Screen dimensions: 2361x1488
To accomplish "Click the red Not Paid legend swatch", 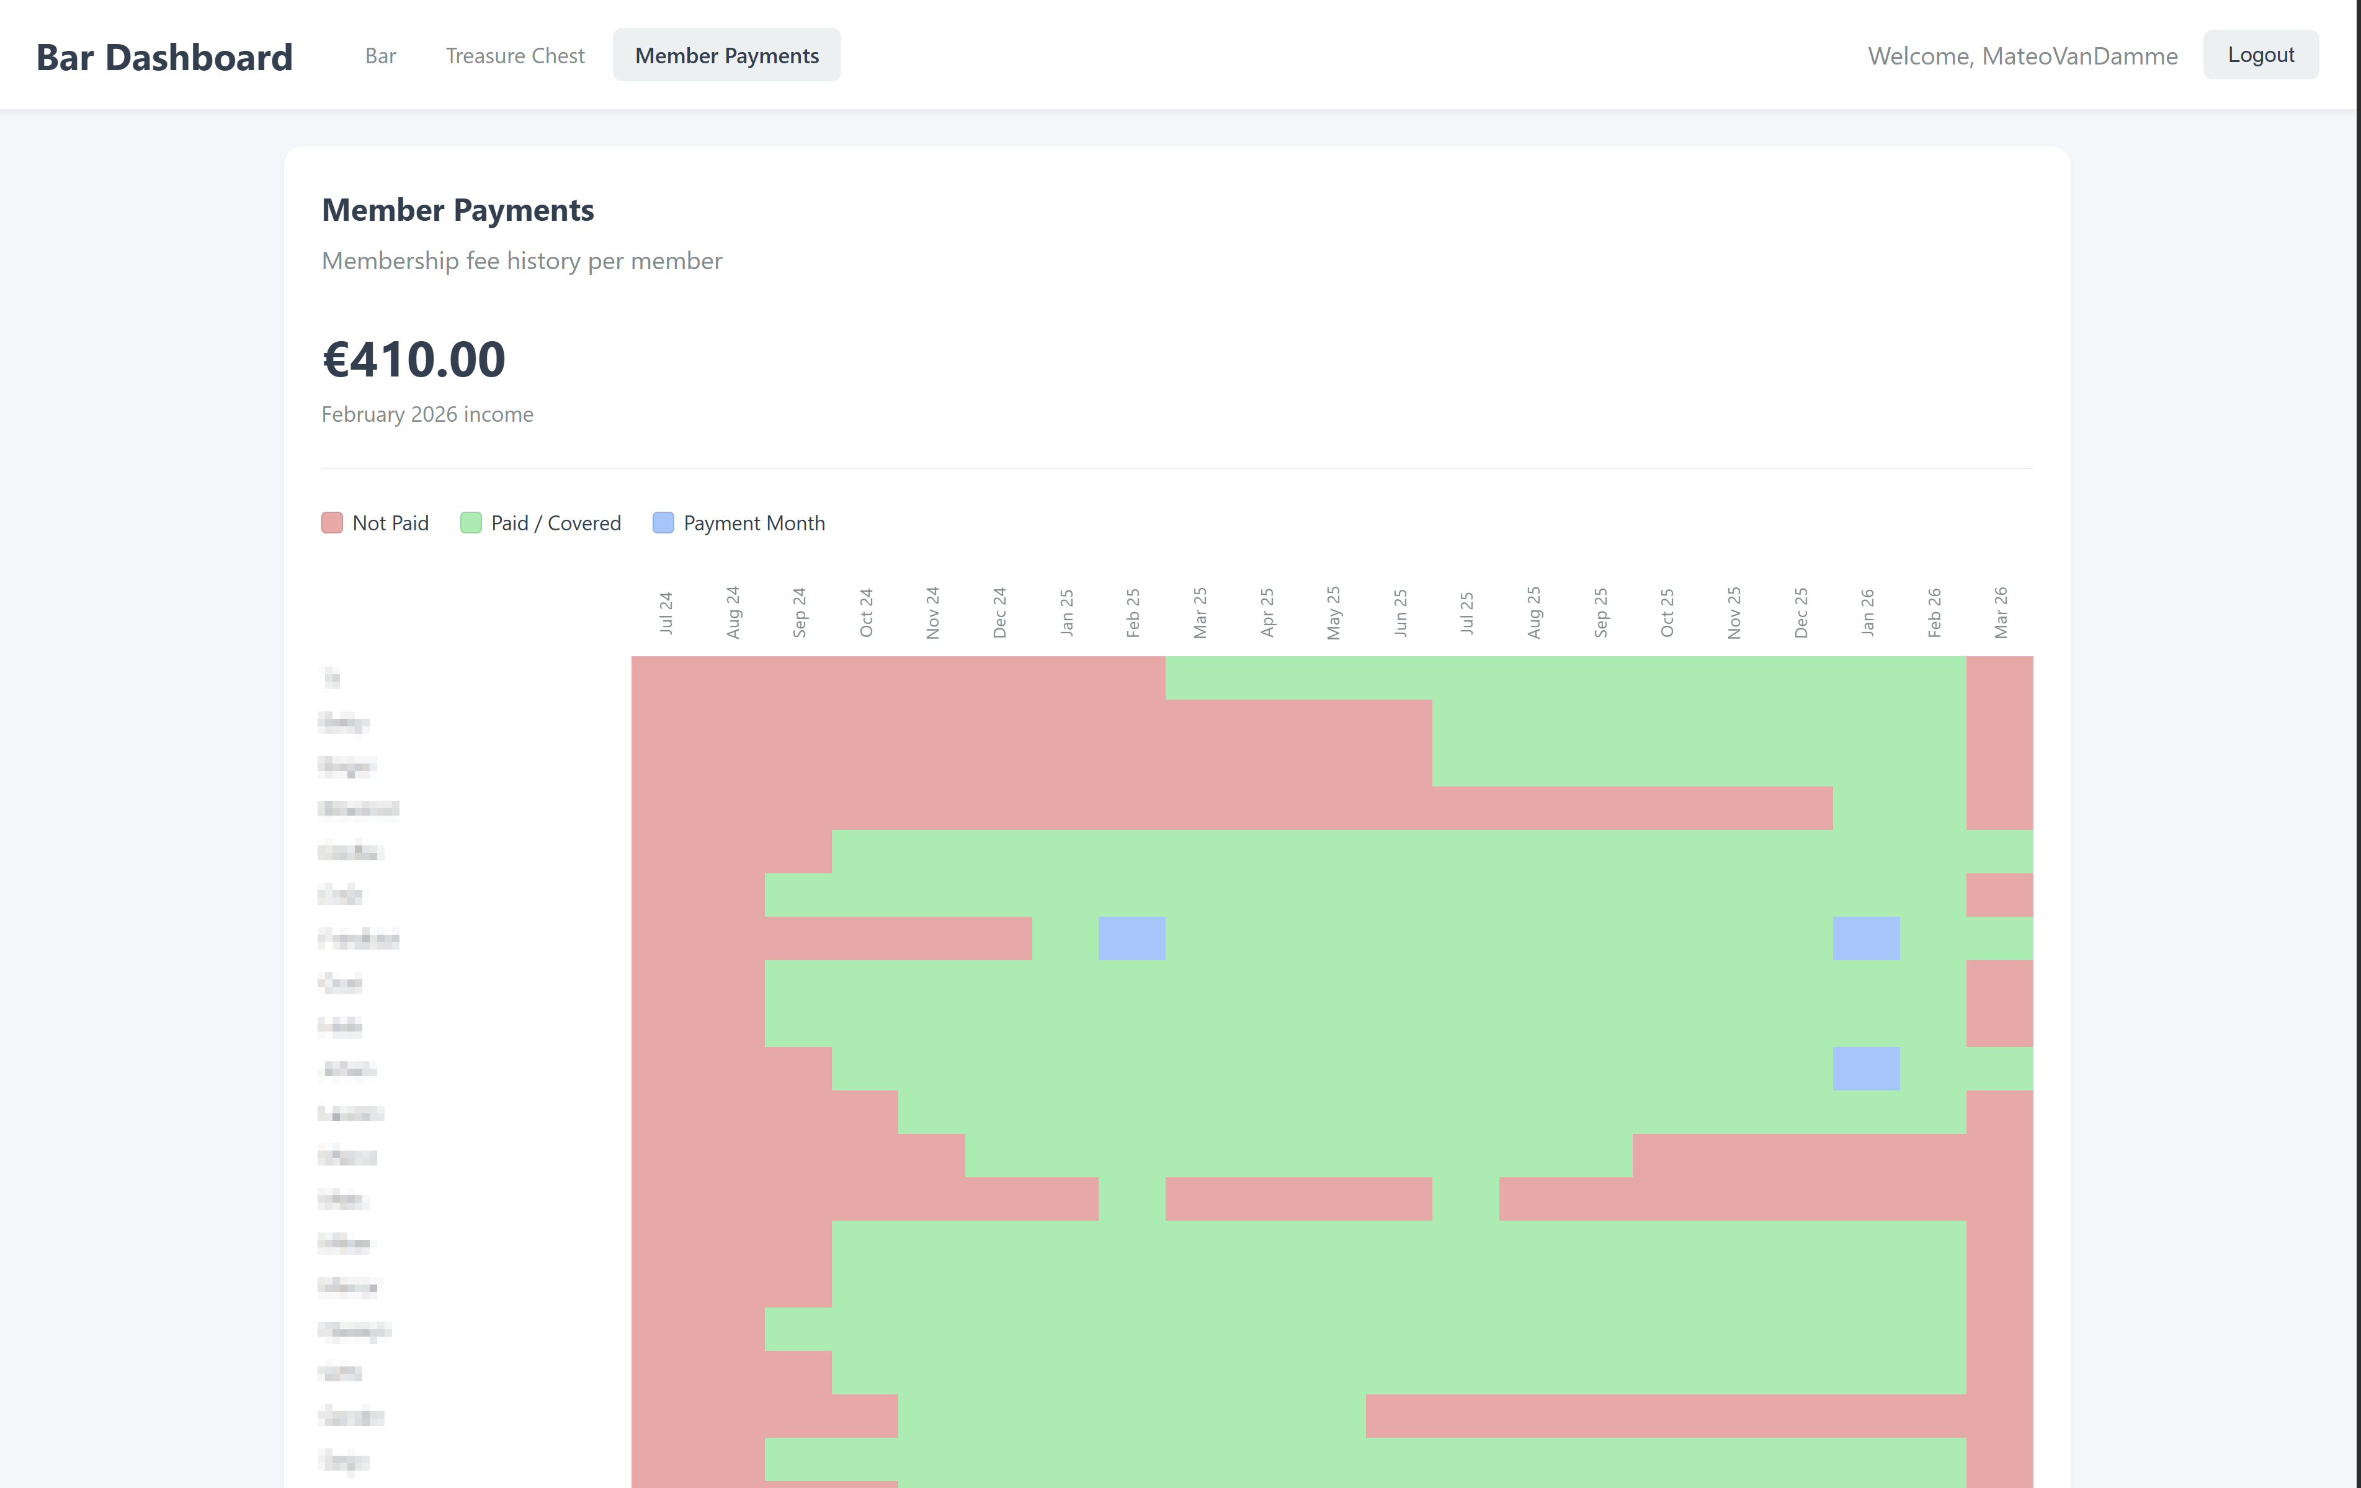I will (331, 522).
